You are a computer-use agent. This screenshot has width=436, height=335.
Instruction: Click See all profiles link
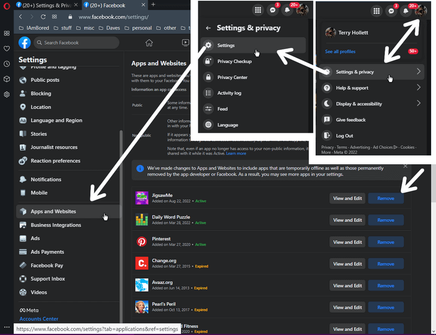tap(340, 52)
